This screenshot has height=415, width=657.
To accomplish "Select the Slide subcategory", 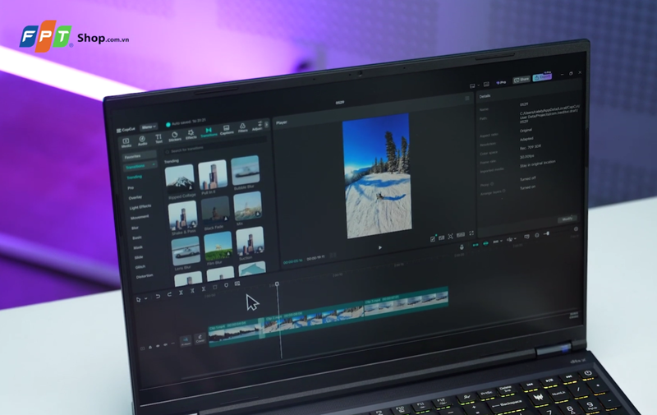I will [139, 257].
